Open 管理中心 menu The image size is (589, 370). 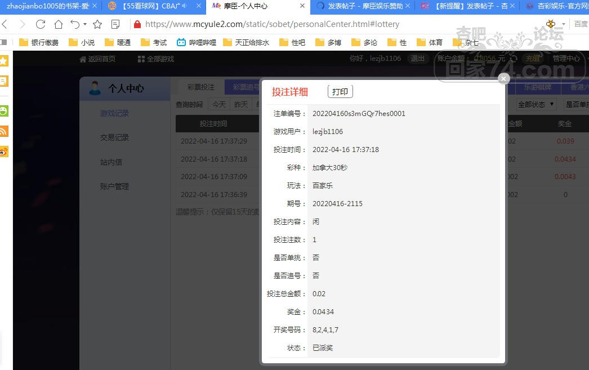point(566,59)
